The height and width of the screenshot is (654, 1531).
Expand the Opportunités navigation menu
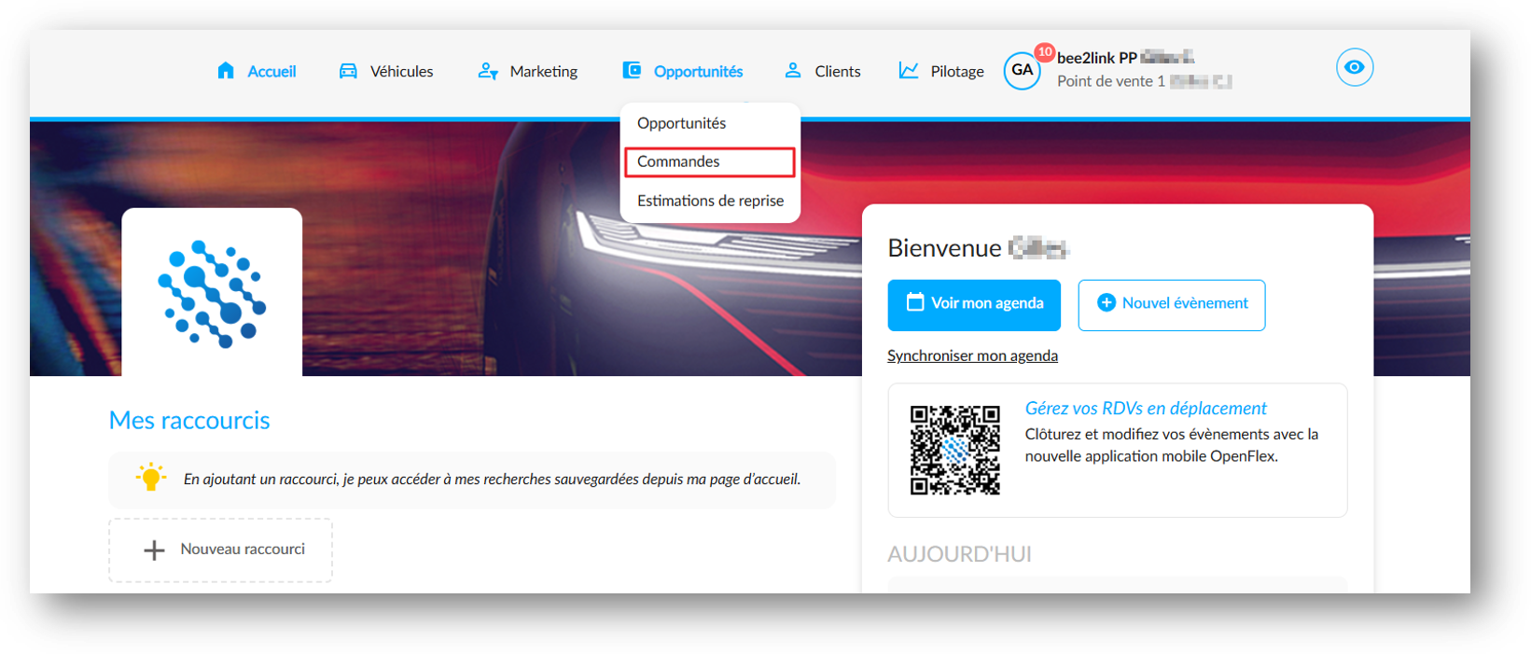[x=683, y=71]
